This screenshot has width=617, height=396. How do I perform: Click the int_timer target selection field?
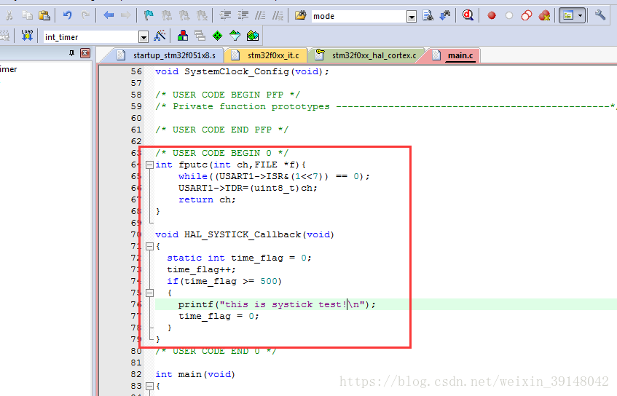point(91,37)
